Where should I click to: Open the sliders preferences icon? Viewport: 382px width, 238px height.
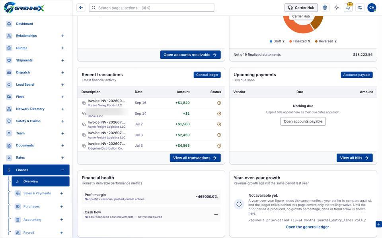coord(360,8)
